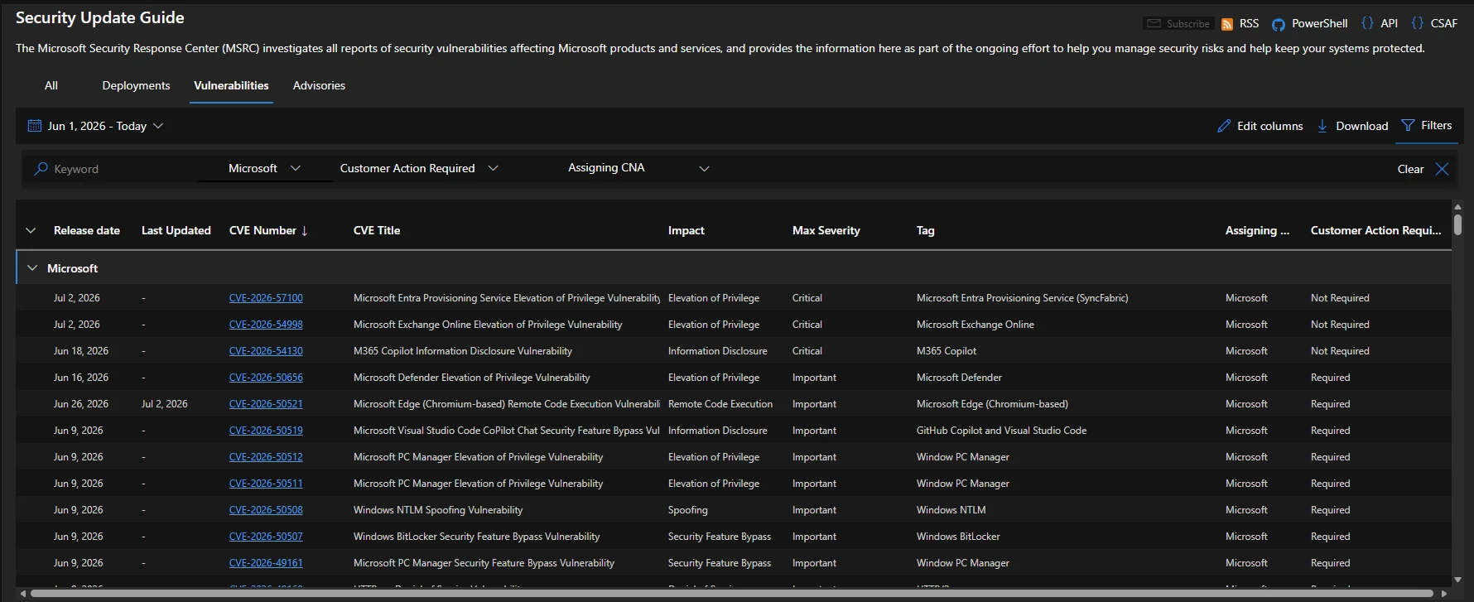Open the CVE-2026-50508 link
Image resolution: width=1474 pixels, height=602 pixels.
pyautogui.click(x=266, y=510)
